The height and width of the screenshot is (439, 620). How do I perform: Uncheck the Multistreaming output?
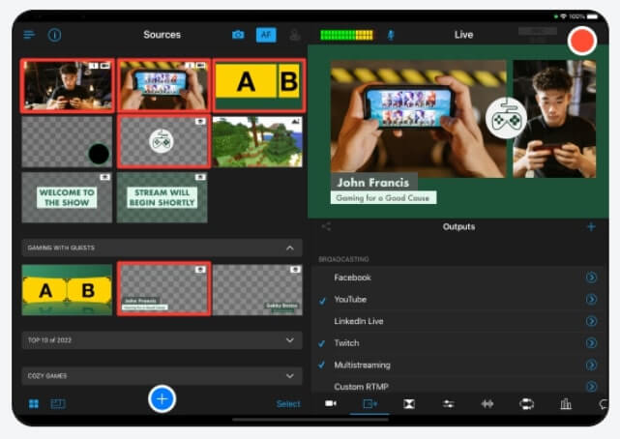pyautogui.click(x=458, y=366)
